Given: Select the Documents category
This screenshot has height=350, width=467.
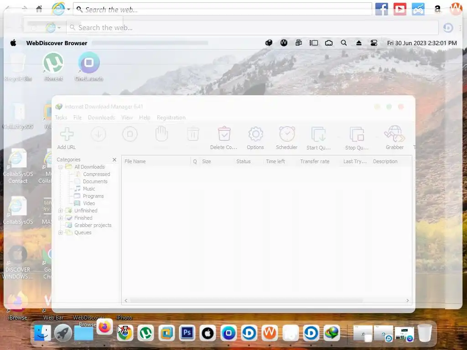Looking at the screenshot, I should click(95, 181).
